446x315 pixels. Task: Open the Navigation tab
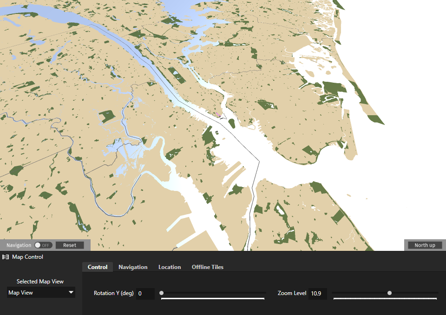click(x=133, y=267)
